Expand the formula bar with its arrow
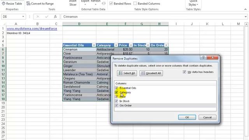 tap(245, 16)
